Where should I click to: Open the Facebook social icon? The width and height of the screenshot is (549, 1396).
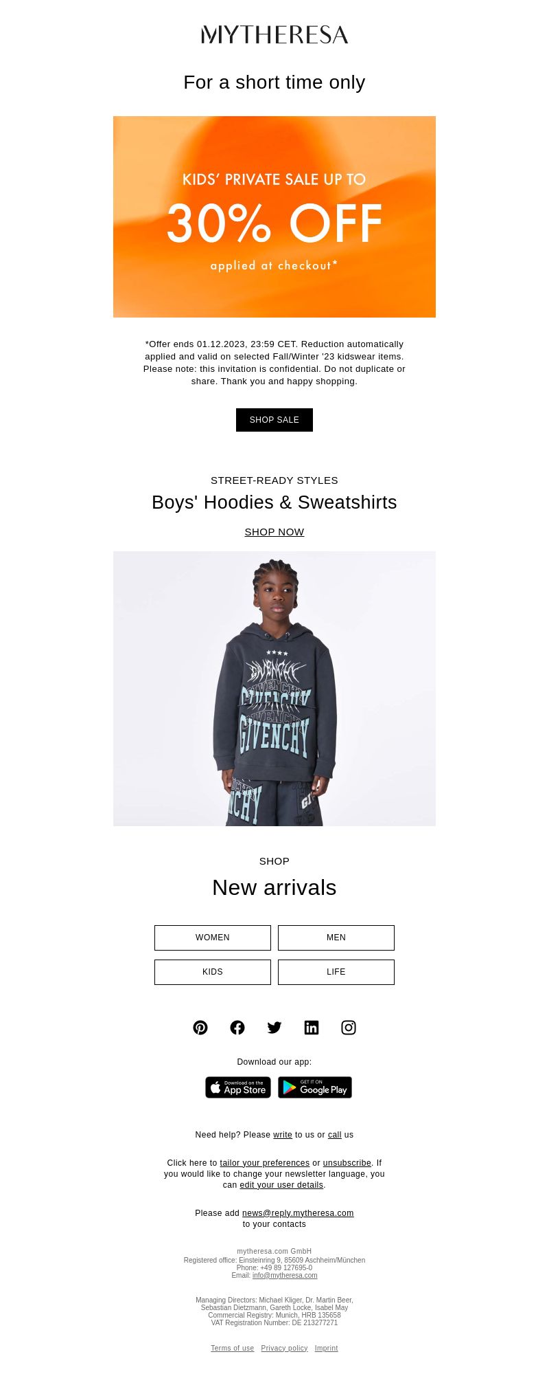click(237, 1028)
